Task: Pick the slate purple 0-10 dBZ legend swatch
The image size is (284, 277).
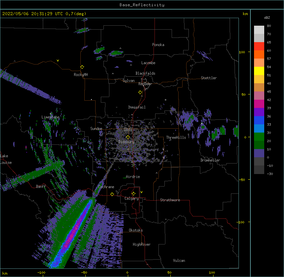Action: click(259, 153)
